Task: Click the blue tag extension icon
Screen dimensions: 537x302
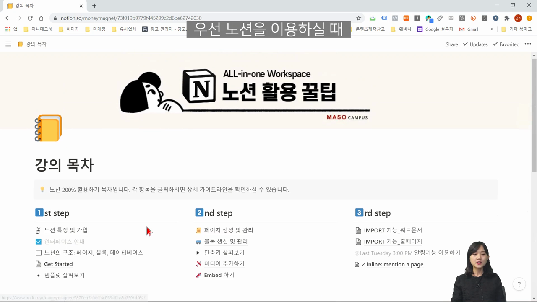Action: click(x=384, y=18)
